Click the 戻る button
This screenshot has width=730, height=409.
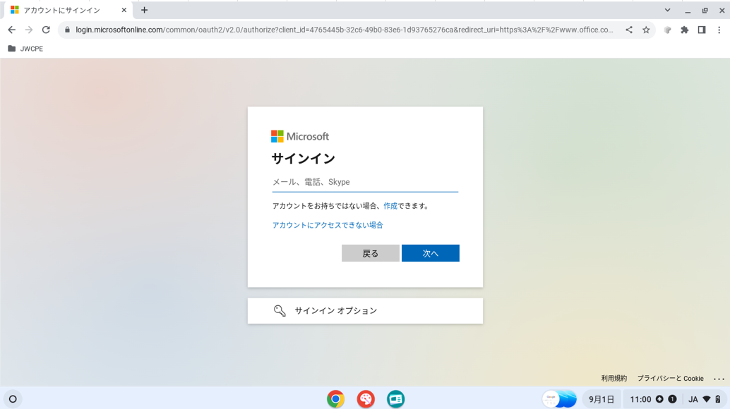[371, 253]
